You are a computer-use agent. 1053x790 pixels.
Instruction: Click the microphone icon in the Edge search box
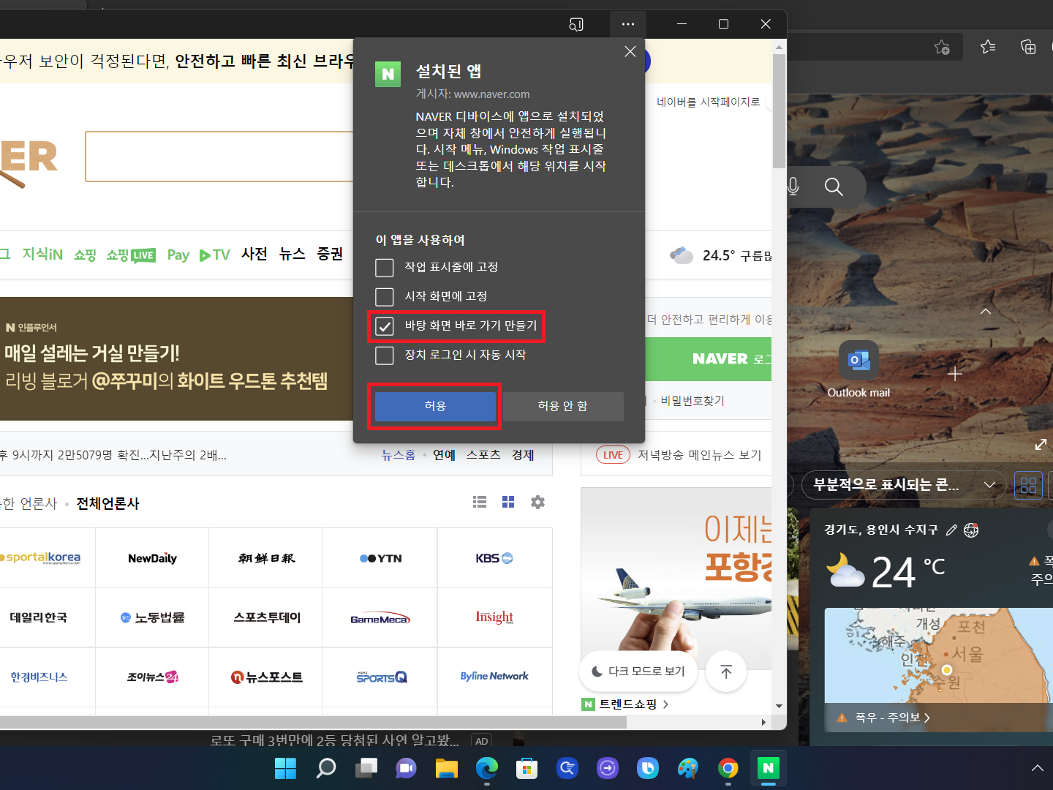click(x=793, y=187)
